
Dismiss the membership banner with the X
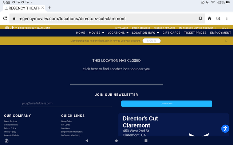pos(226,41)
